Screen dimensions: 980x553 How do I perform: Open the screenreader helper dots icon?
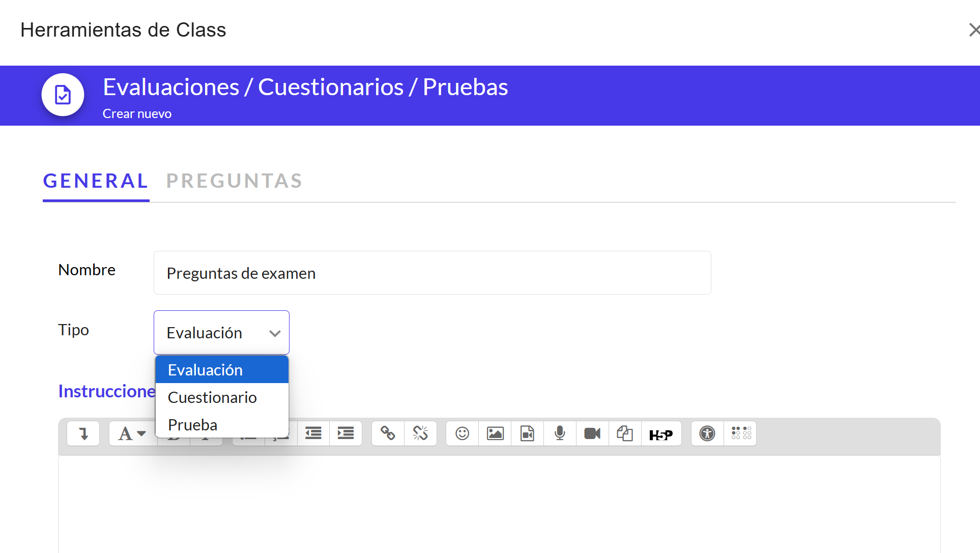pos(740,433)
